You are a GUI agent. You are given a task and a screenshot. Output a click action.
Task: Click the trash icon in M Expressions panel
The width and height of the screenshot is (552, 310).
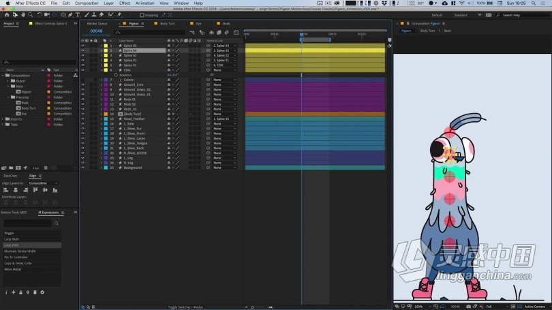point(35,292)
